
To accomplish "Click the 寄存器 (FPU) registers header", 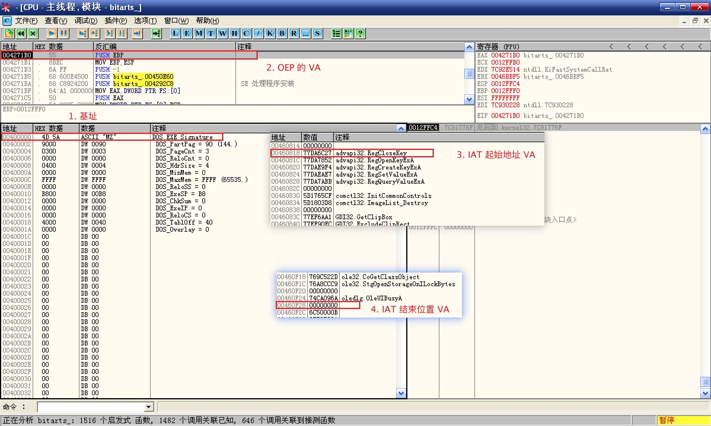I will (x=498, y=47).
